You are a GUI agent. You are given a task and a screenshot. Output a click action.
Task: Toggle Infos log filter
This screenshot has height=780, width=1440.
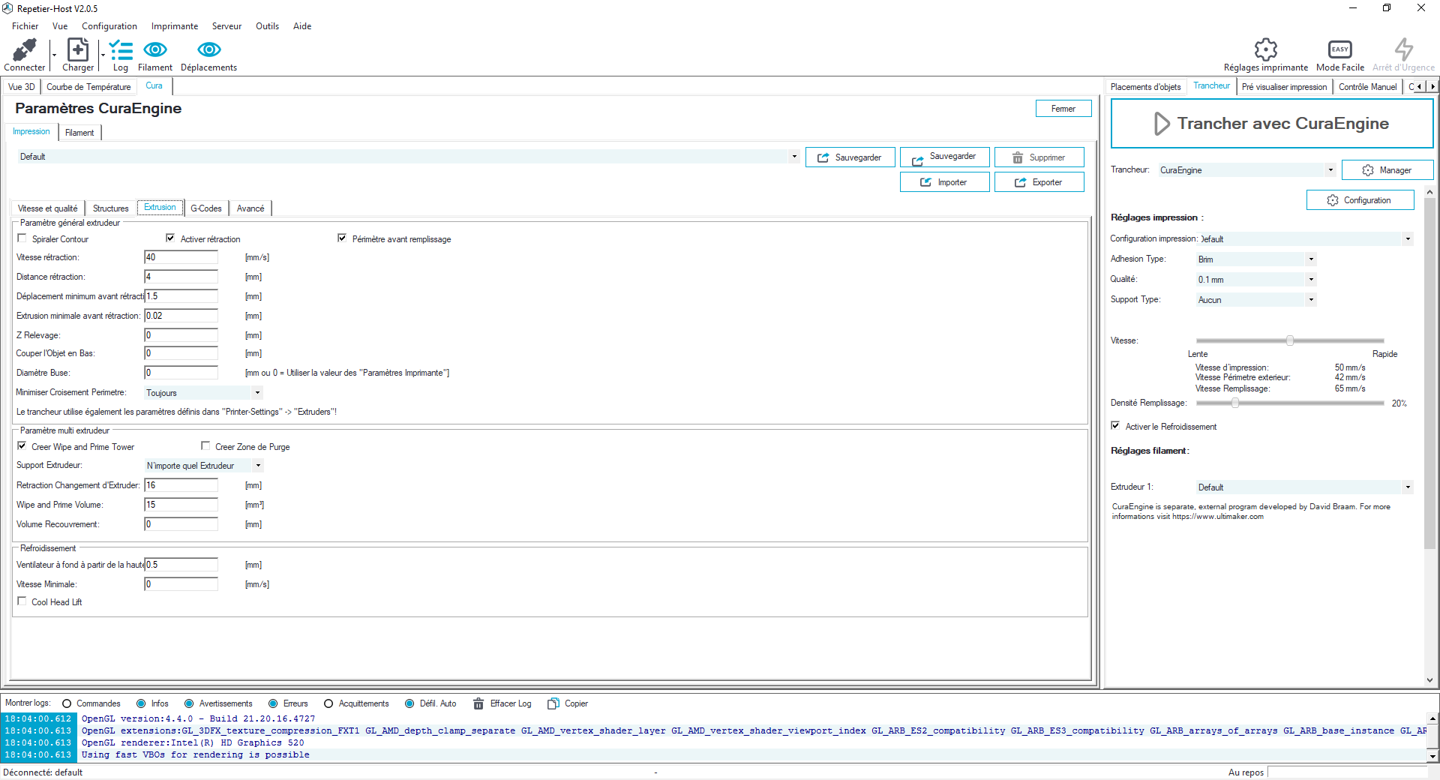click(x=141, y=703)
